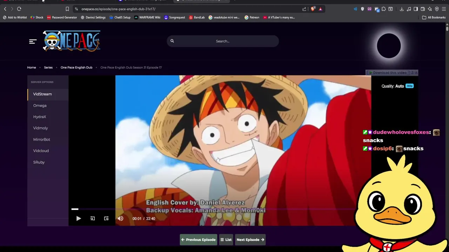
Task: Open the BandLab bookmark
Action: (197, 17)
